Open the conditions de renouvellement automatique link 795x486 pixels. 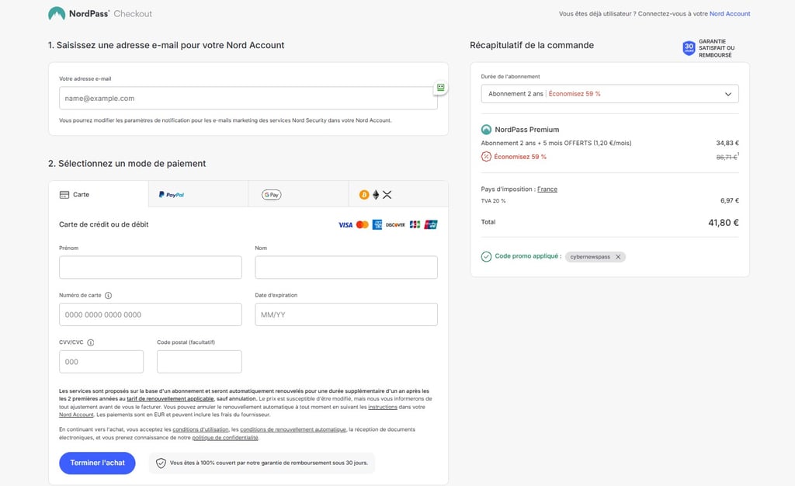click(293, 429)
